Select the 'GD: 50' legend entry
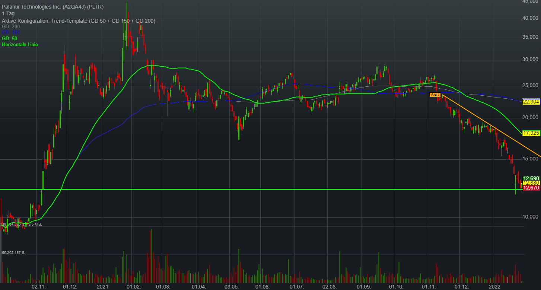 tap(10, 39)
